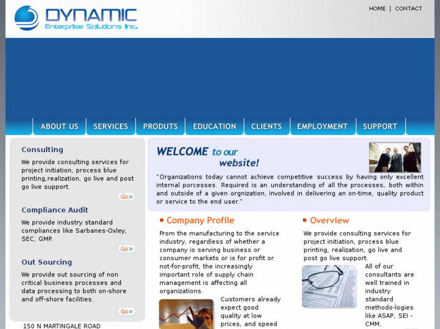The image size is (440, 329).
Task: Click the orange bullet beside Overview
Action: point(305,220)
